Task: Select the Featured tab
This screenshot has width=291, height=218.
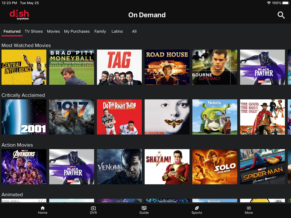Action: coord(12,31)
